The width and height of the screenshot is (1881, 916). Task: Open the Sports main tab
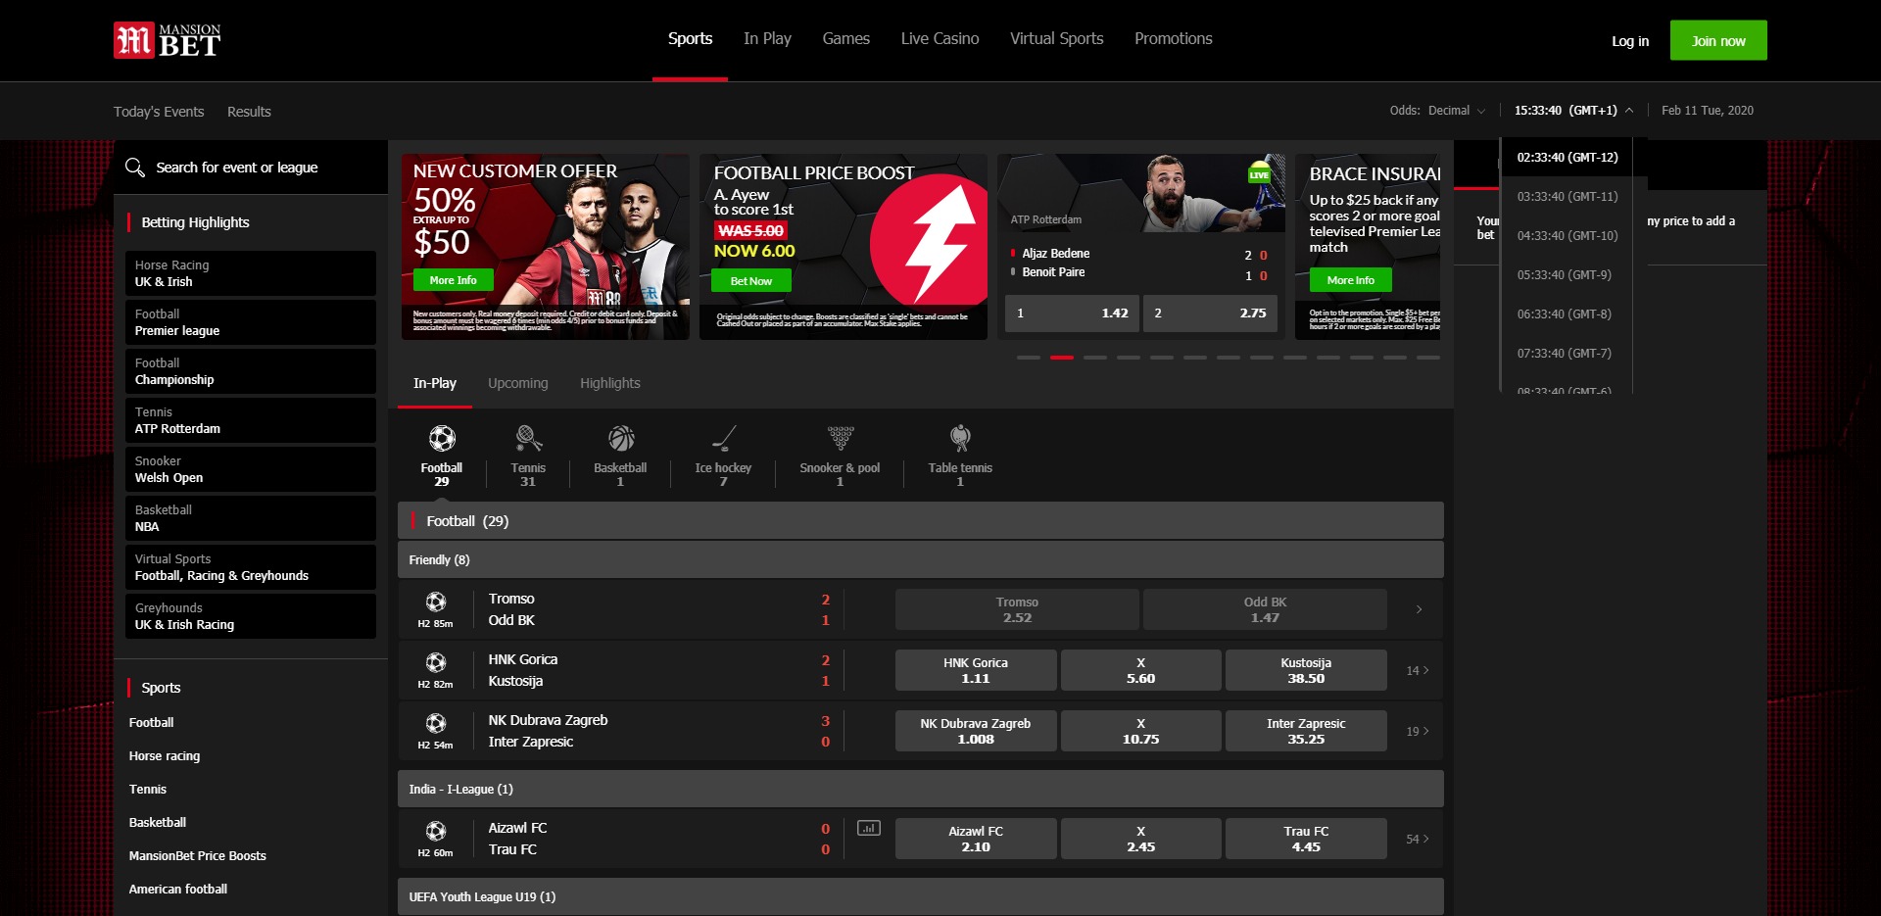[690, 39]
